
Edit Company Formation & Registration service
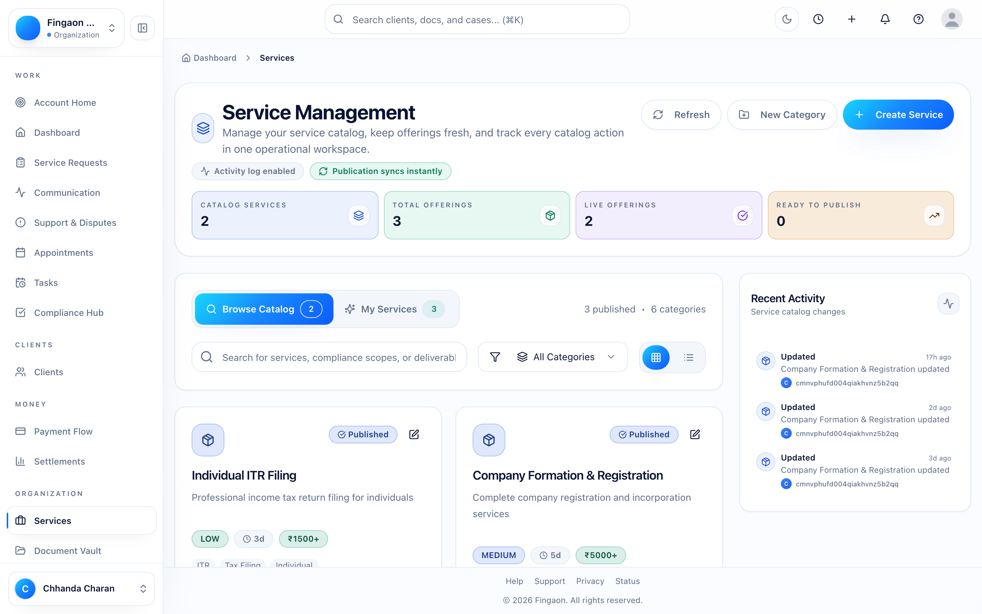click(695, 435)
